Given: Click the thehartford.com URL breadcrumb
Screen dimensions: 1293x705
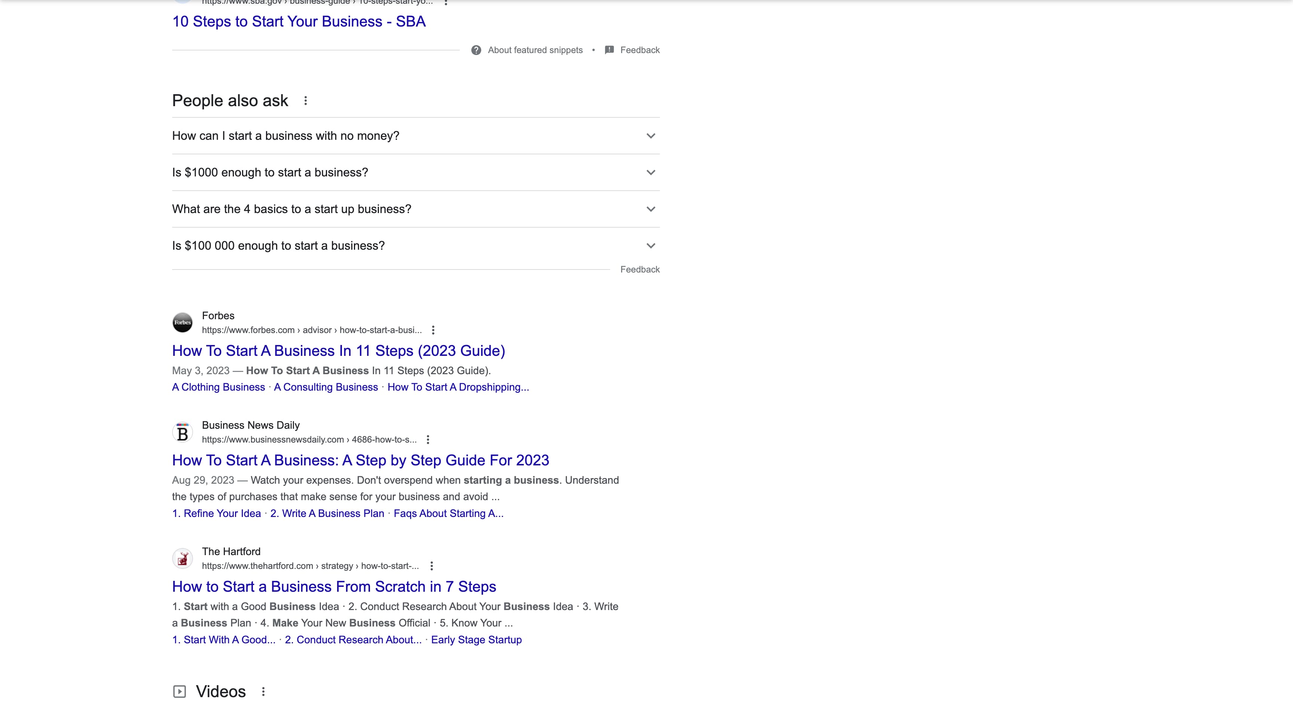Looking at the screenshot, I should pos(310,566).
